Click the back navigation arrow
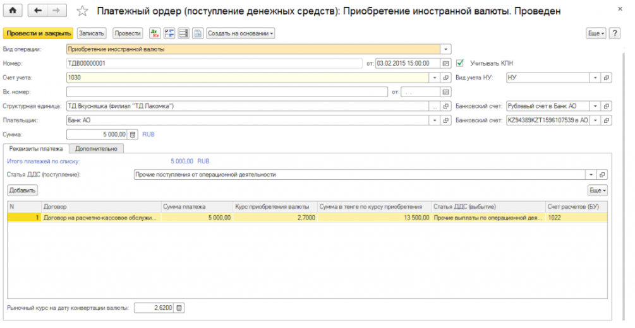This screenshot has width=635, height=328. [x=38, y=11]
